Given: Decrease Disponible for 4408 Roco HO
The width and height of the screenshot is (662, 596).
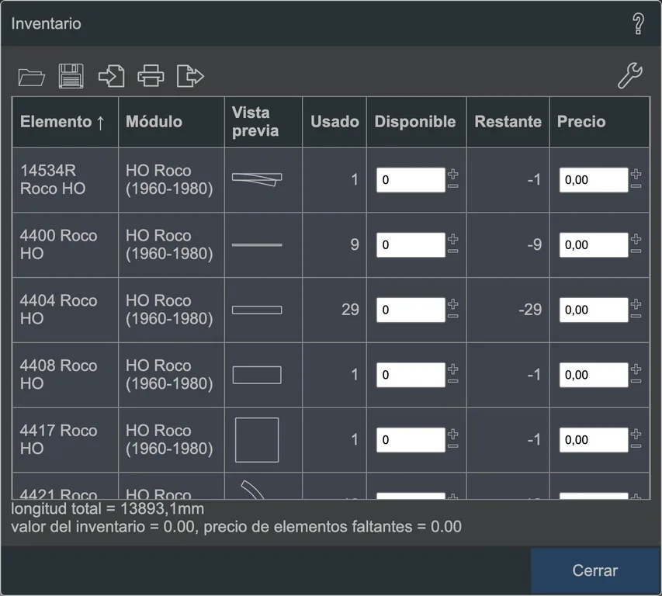Looking at the screenshot, I should (x=453, y=381).
